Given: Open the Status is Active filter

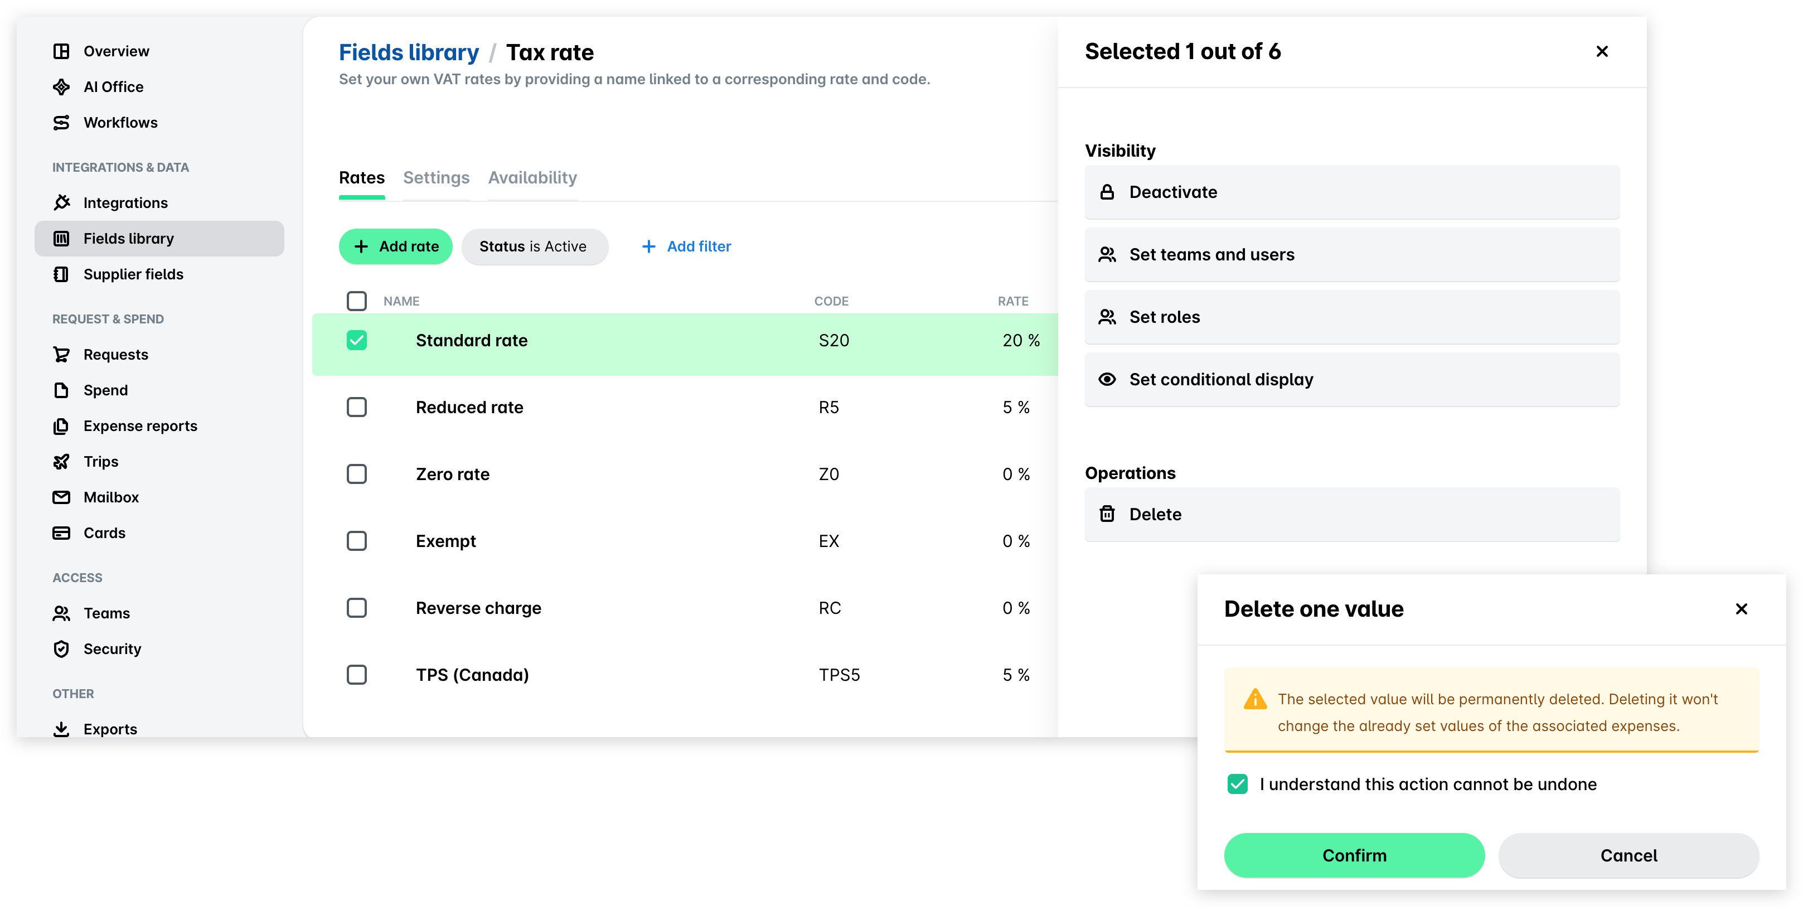Looking at the screenshot, I should [535, 246].
